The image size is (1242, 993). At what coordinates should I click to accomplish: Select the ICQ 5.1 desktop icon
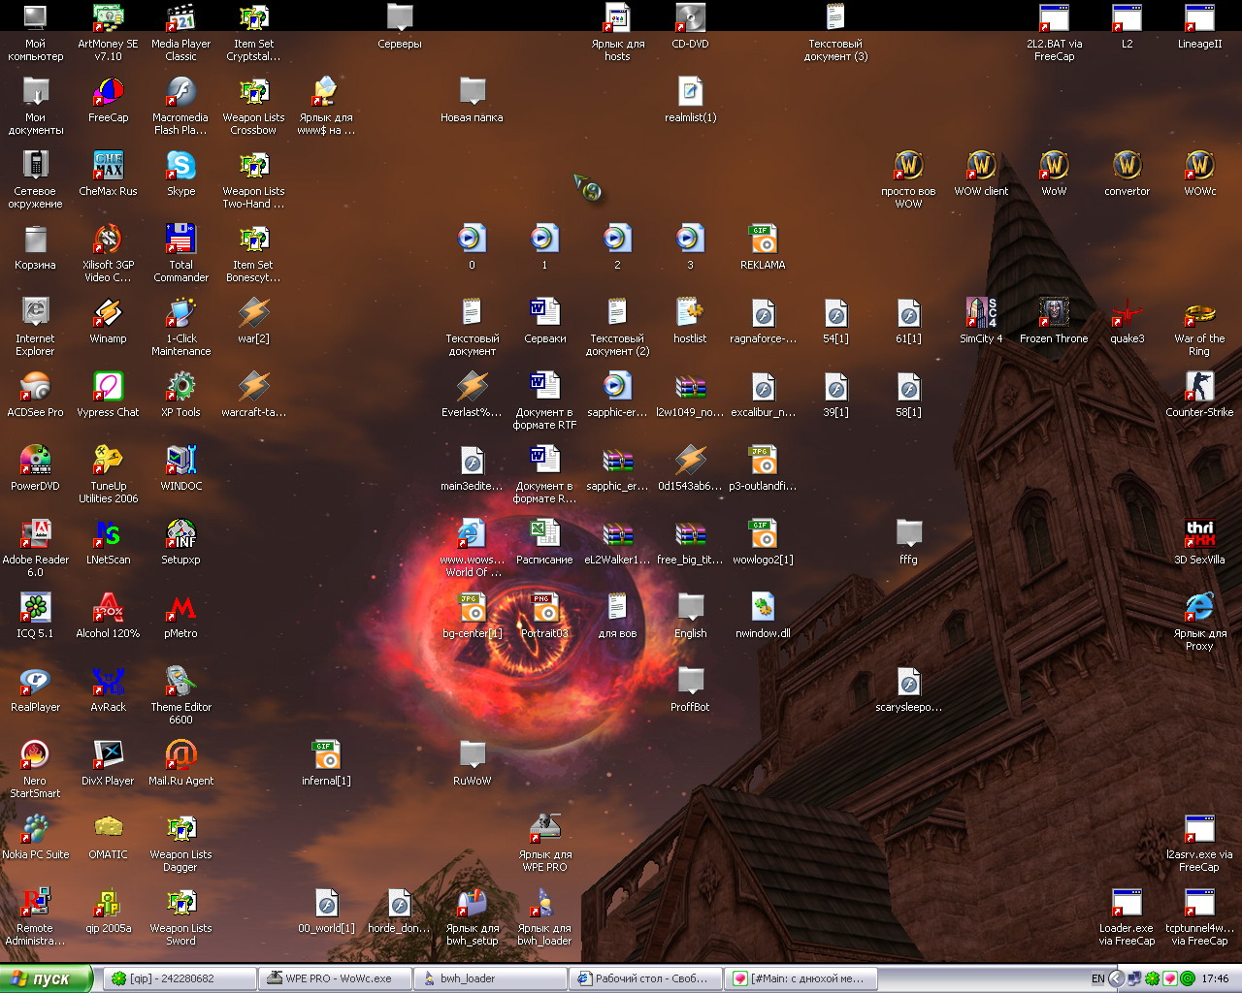(35, 616)
